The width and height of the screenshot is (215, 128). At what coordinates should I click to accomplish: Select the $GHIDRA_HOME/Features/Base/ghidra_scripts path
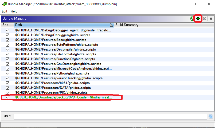pos(51,40)
